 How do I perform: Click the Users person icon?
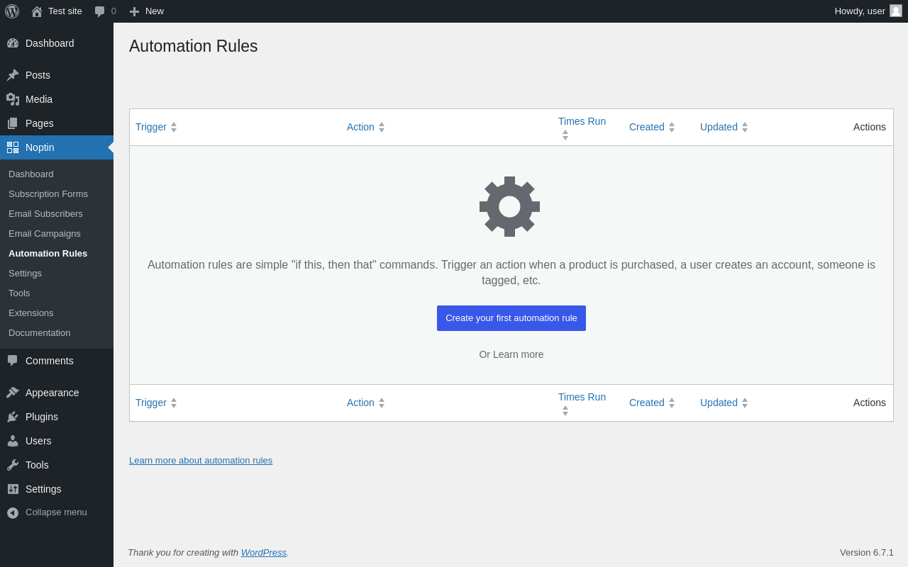pyautogui.click(x=13, y=441)
